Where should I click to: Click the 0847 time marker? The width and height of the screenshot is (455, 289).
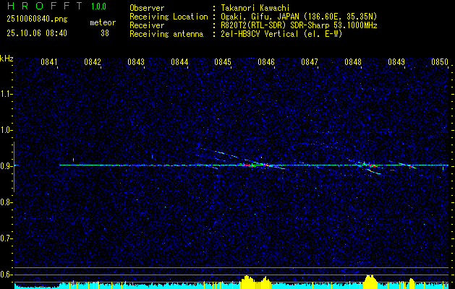click(310, 61)
